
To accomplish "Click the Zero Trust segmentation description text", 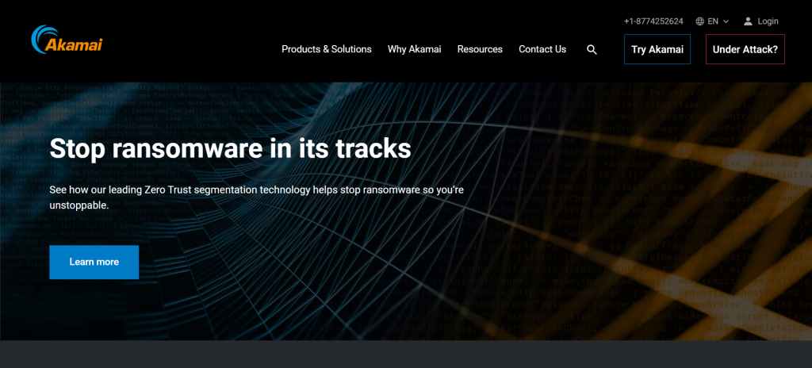I will pyautogui.click(x=256, y=197).
